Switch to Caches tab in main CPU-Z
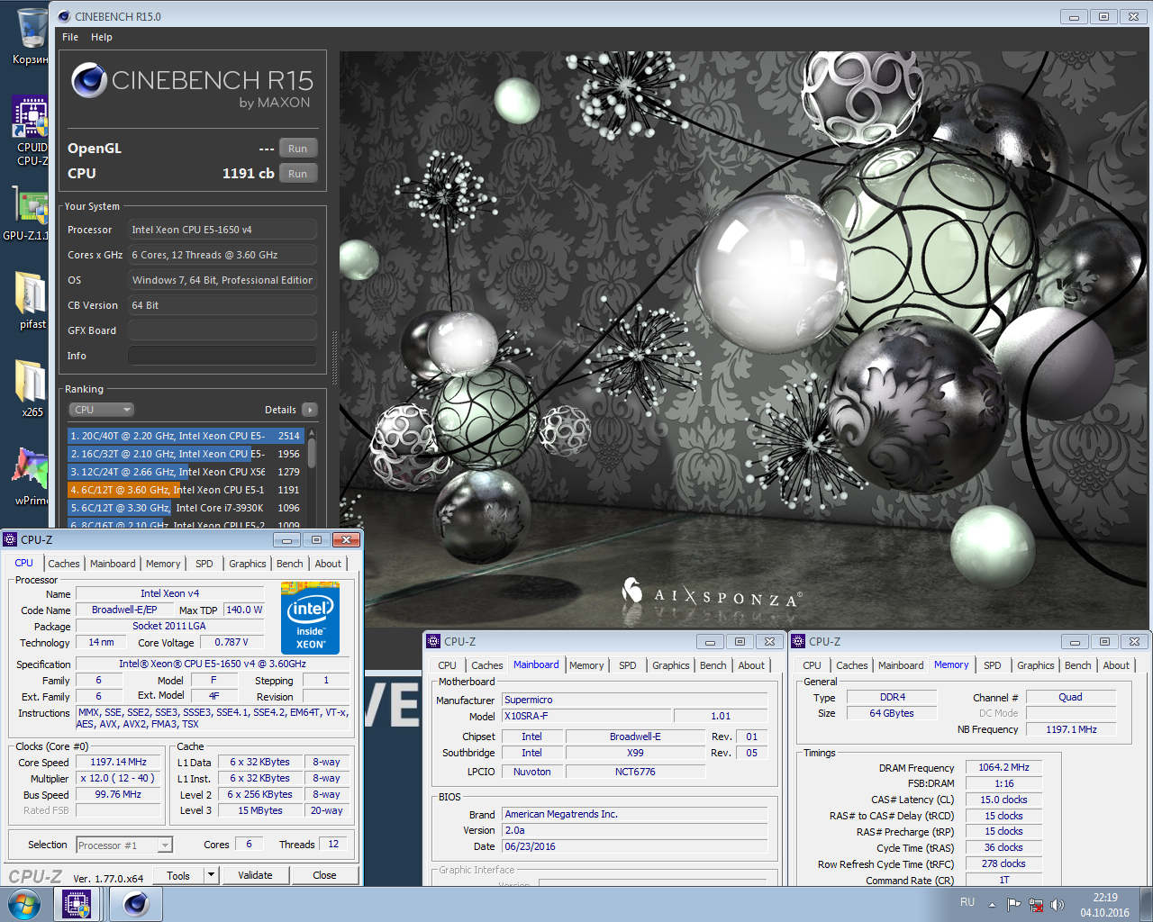Viewport: 1153px width, 922px height. (x=64, y=564)
